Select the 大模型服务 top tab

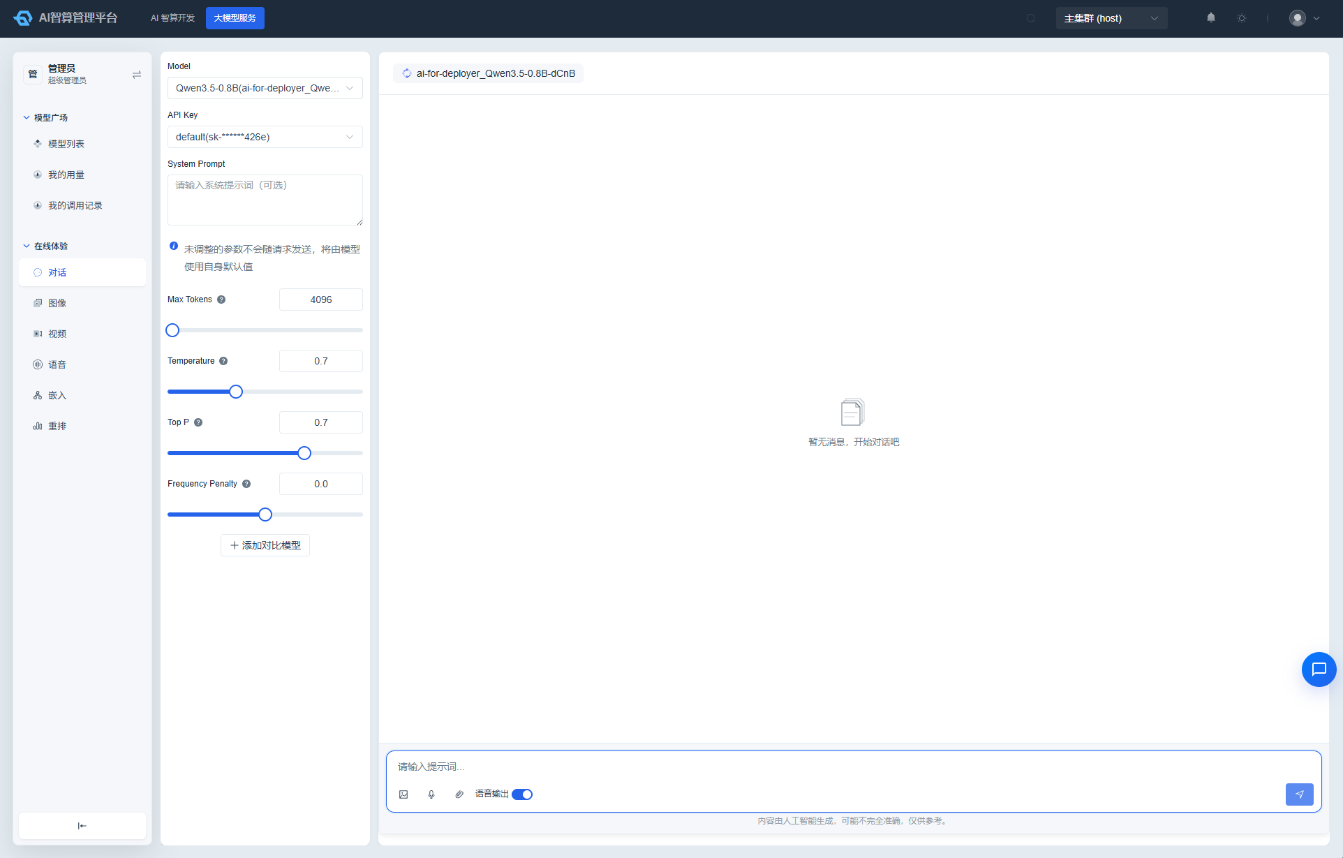pos(235,18)
